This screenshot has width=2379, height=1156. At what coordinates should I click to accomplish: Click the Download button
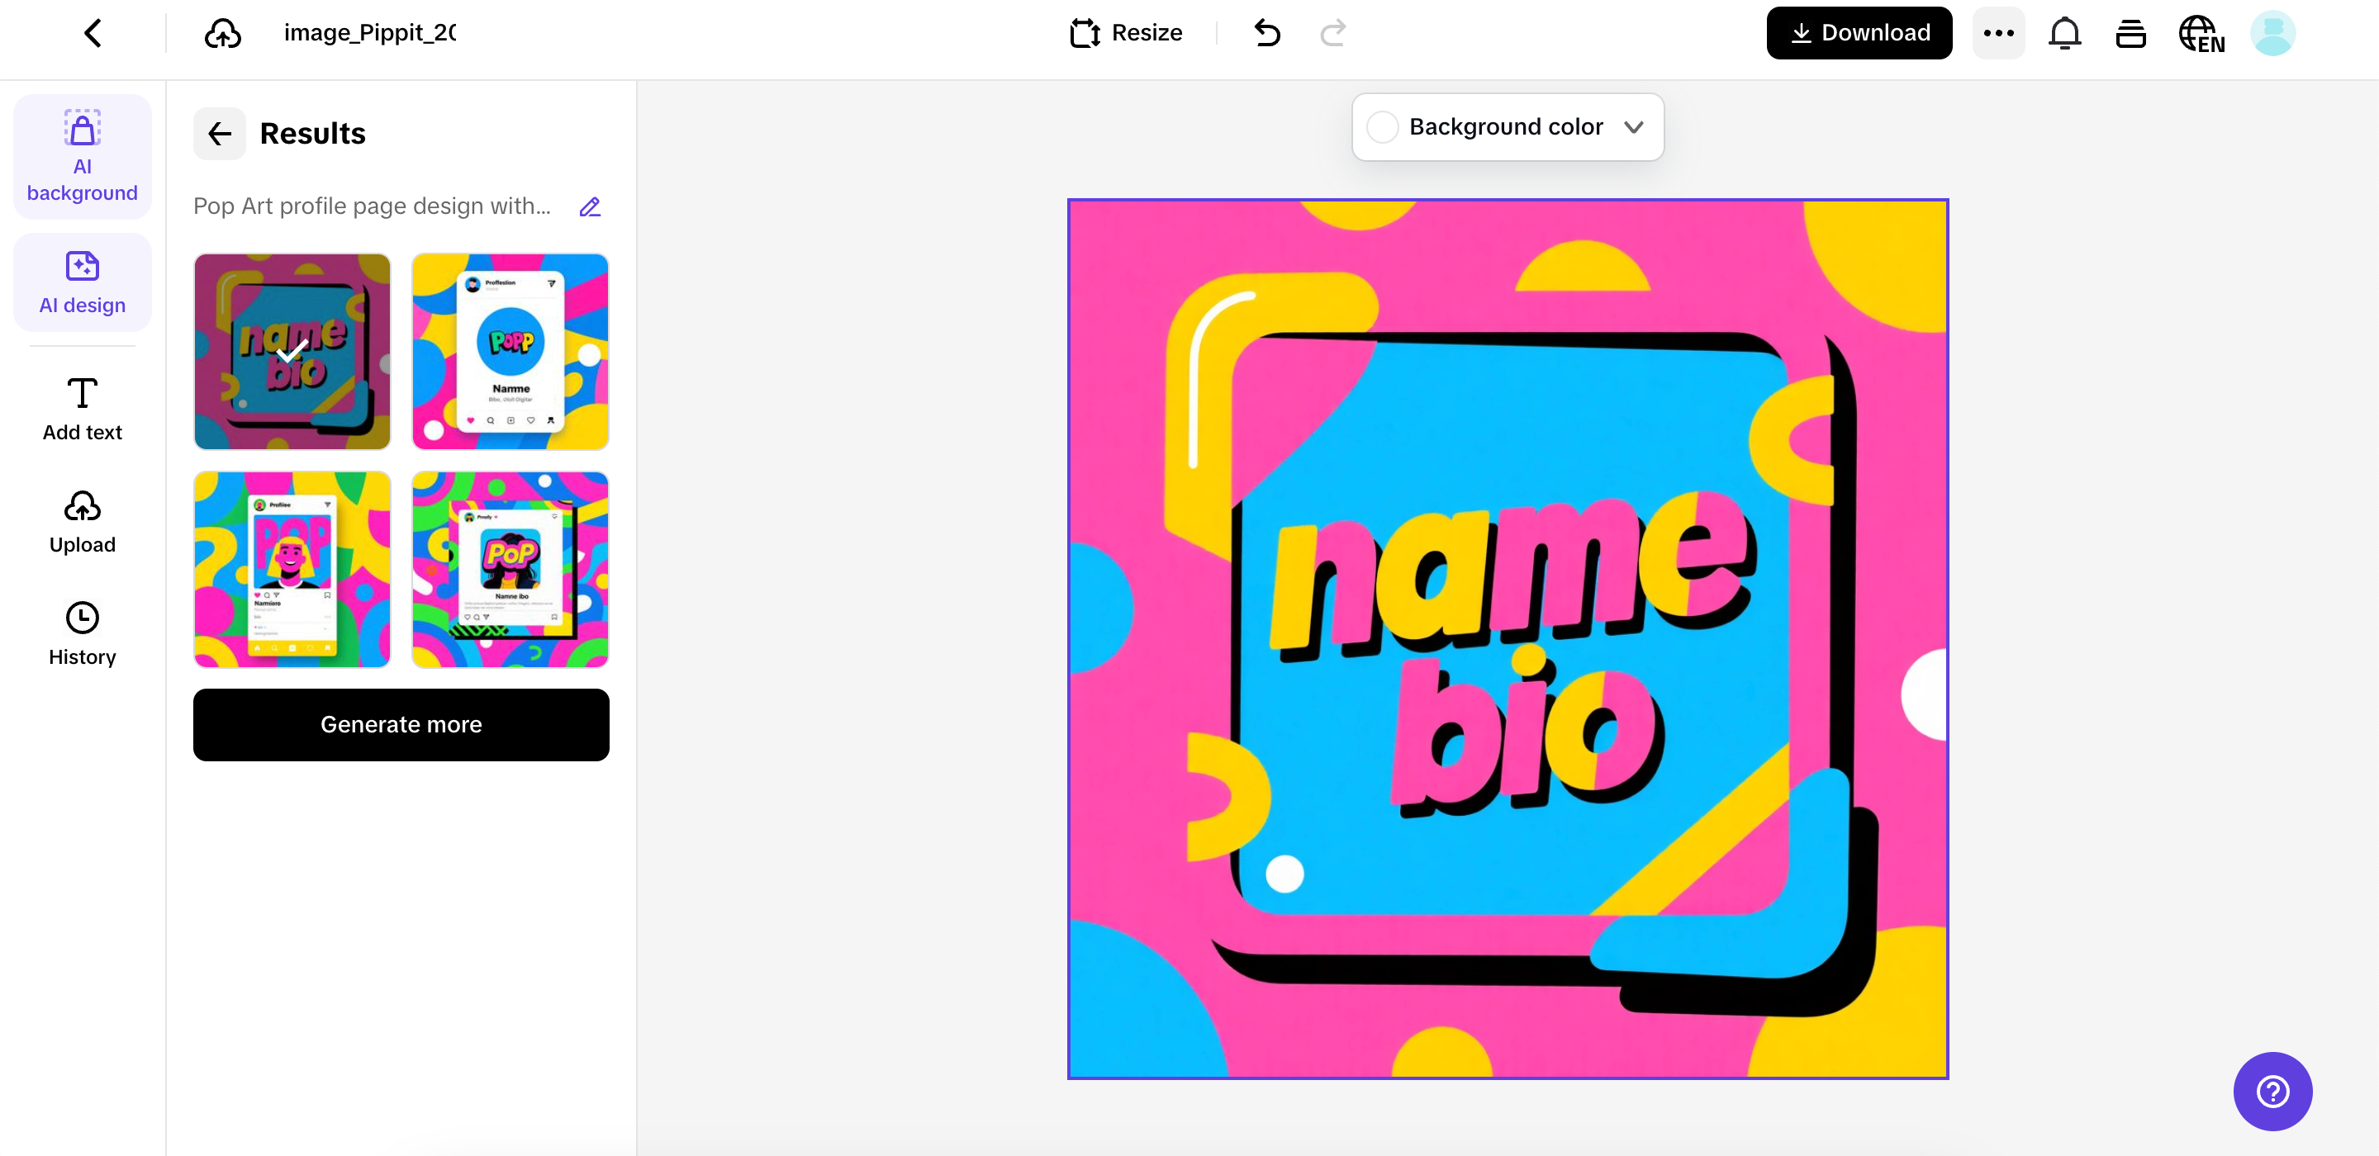1859,33
